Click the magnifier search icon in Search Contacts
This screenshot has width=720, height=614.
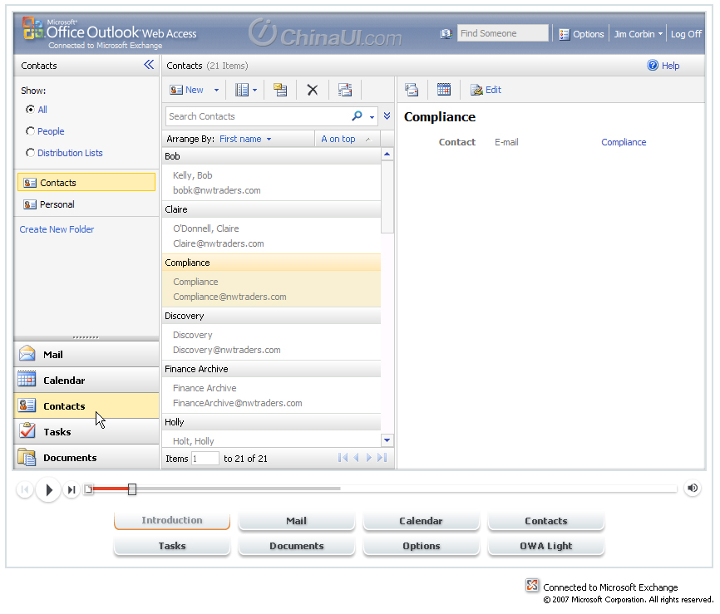(x=358, y=116)
